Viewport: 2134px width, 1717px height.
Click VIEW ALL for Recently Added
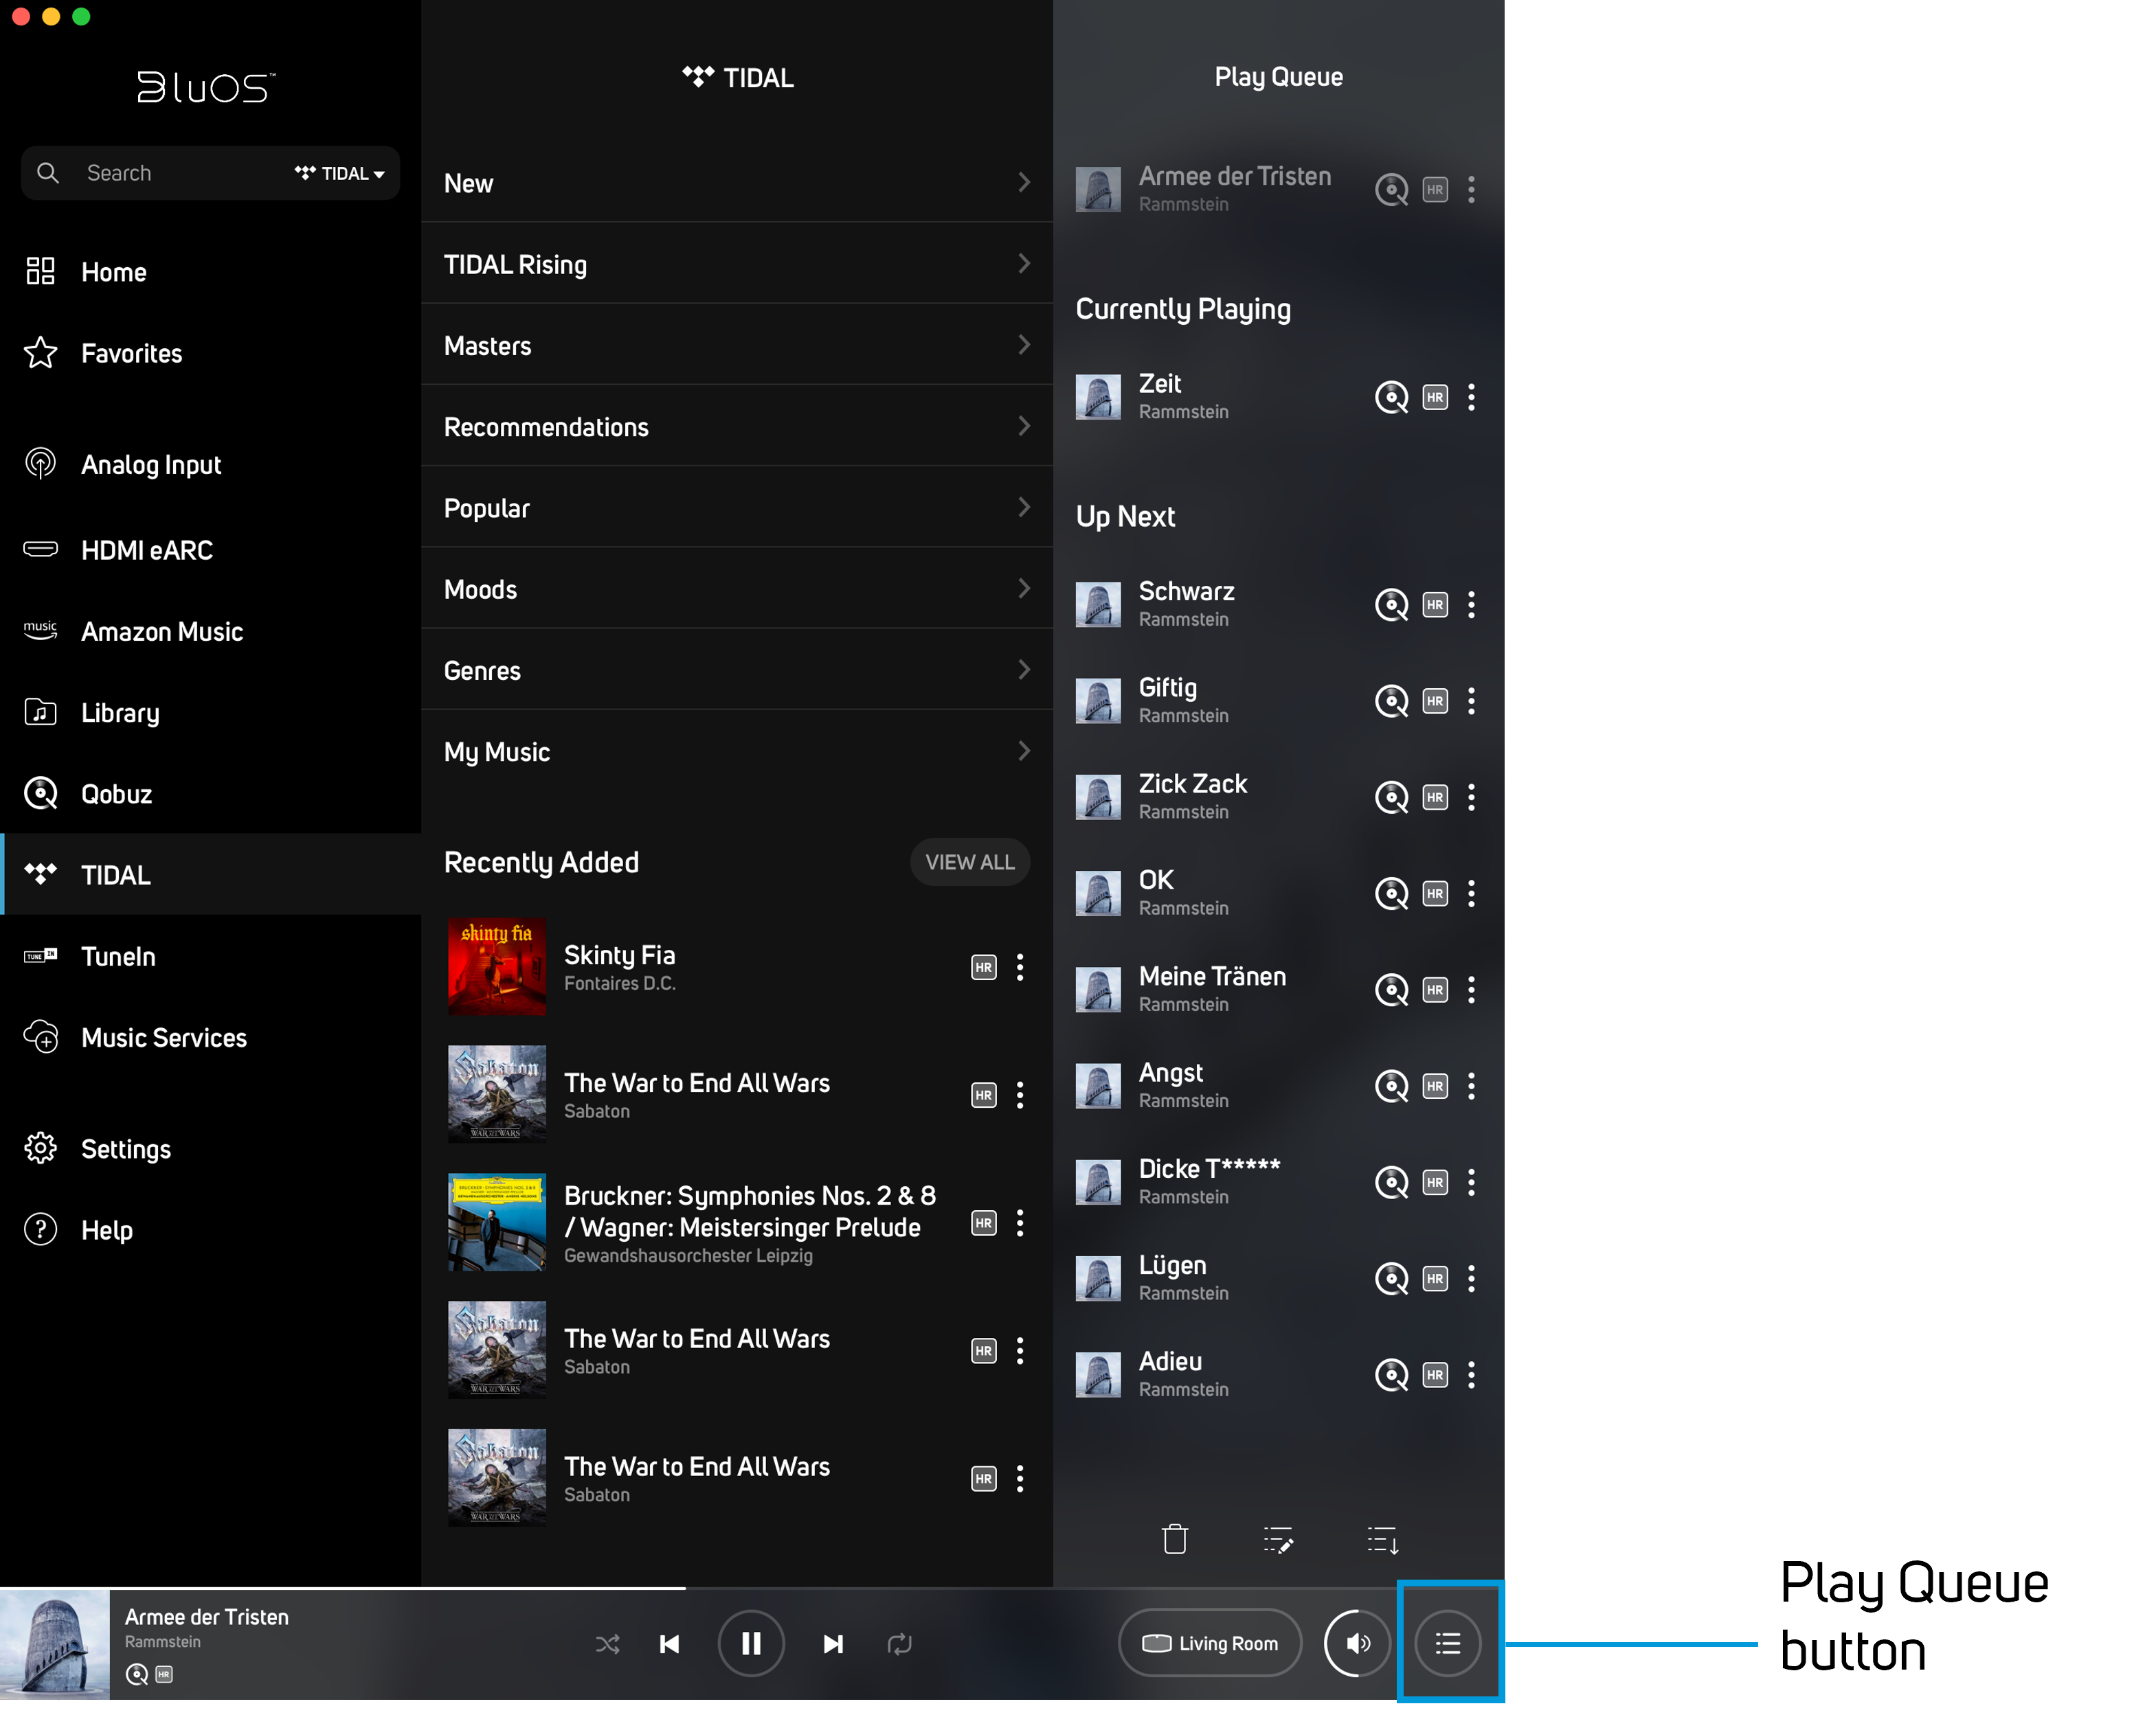coord(969,862)
